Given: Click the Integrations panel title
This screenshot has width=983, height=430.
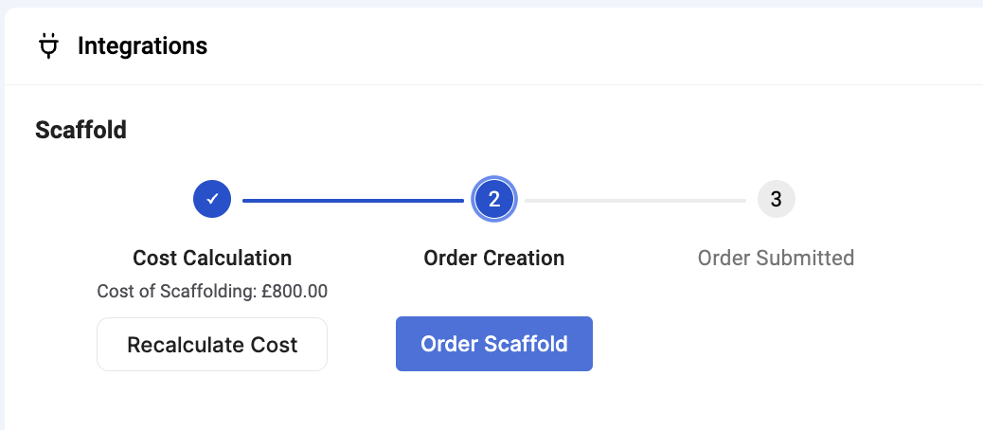Looking at the screenshot, I should (142, 45).
